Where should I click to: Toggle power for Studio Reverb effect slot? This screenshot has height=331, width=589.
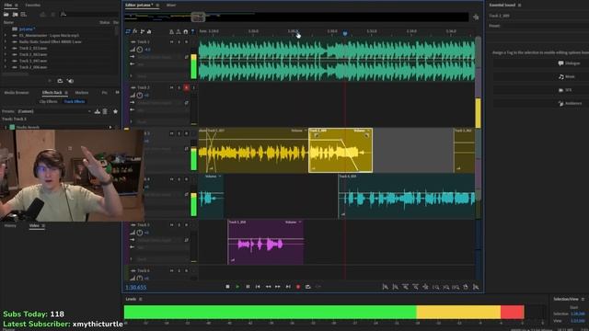point(12,127)
